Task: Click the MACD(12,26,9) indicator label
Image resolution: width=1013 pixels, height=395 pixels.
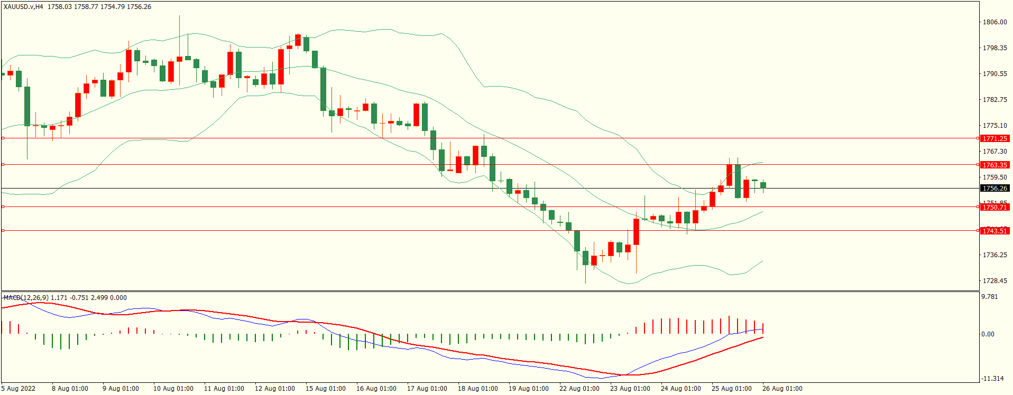Action: click(x=26, y=298)
